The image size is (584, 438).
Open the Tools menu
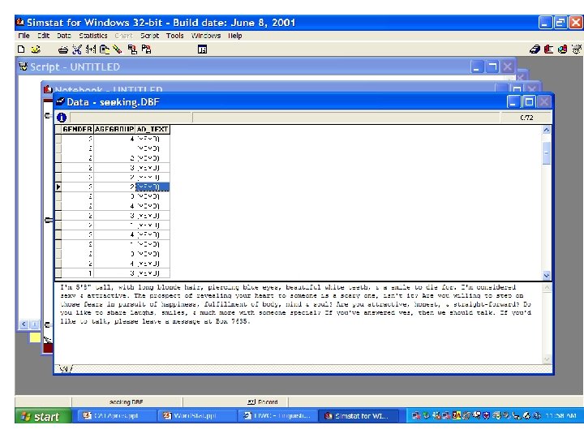174,36
